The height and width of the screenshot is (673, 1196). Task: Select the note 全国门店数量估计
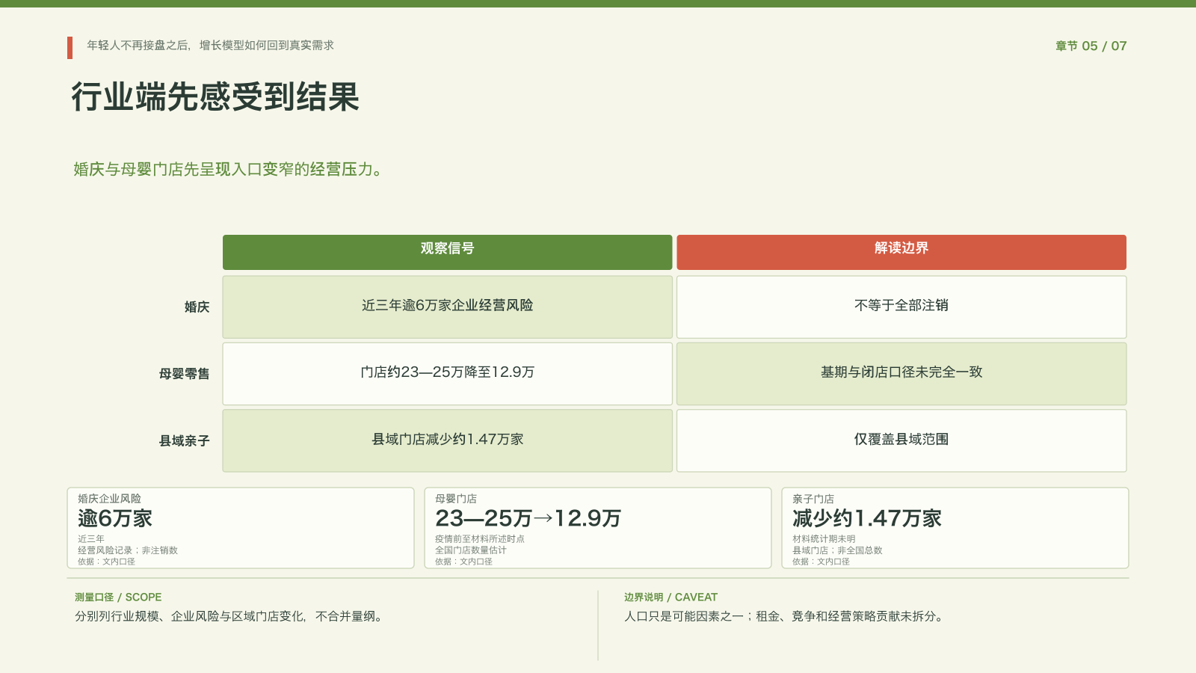tap(471, 550)
